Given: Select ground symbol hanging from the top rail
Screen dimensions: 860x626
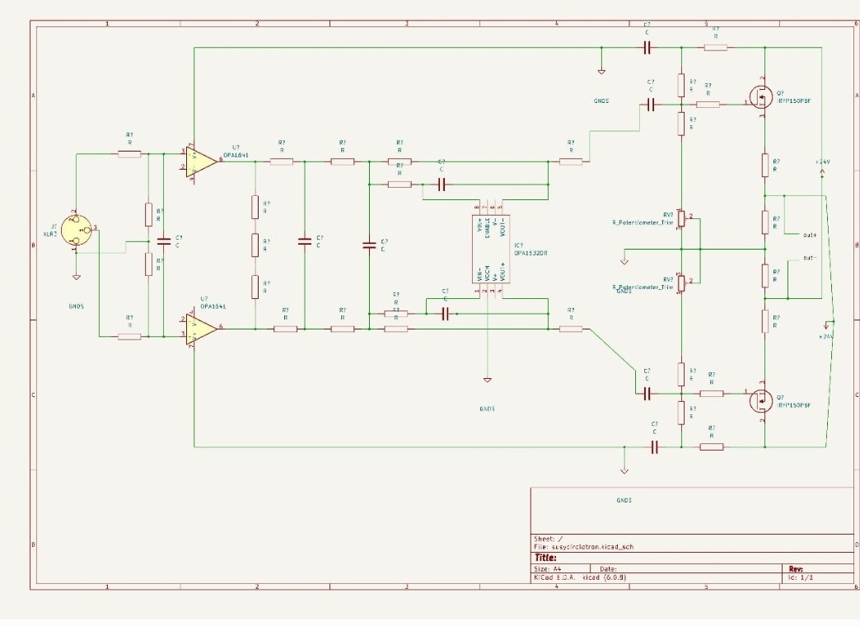Looking at the screenshot, I should pyautogui.click(x=601, y=72).
